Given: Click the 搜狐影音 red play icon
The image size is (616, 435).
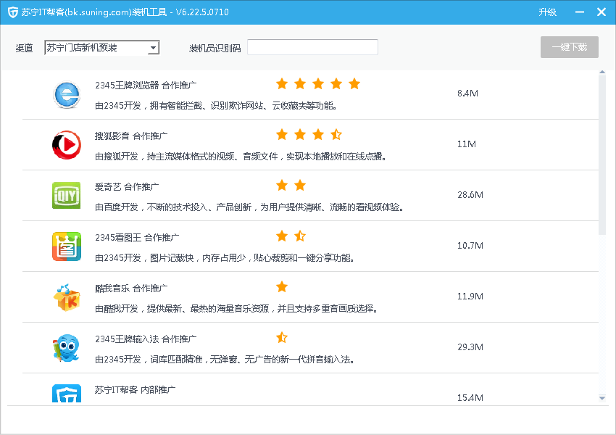Looking at the screenshot, I should coord(67,145).
